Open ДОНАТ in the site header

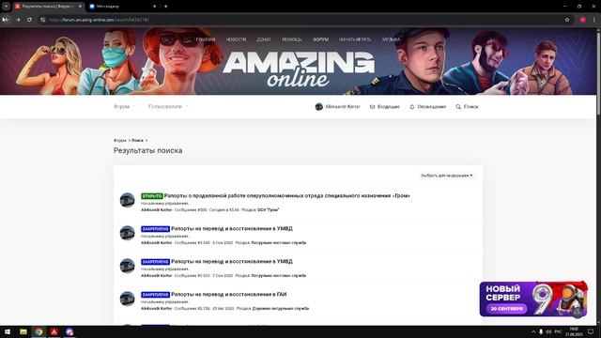264,39
